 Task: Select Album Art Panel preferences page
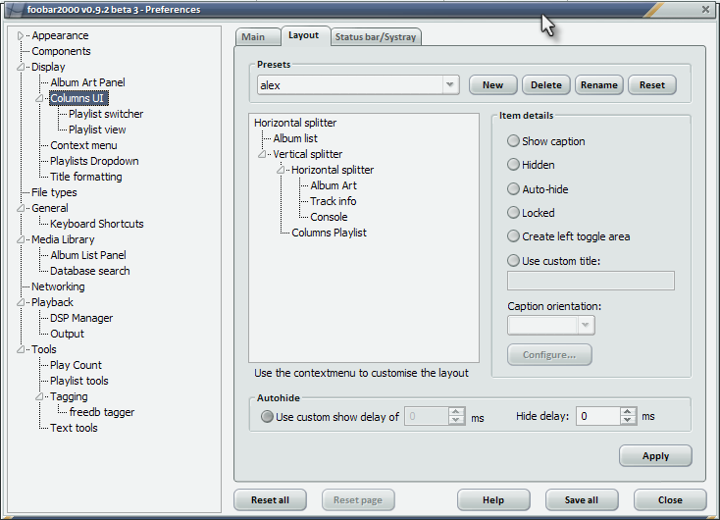[x=87, y=82]
